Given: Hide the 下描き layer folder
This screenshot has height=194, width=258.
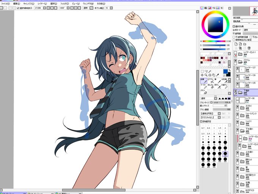Looking at the screenshot, I should pos(236,91).
